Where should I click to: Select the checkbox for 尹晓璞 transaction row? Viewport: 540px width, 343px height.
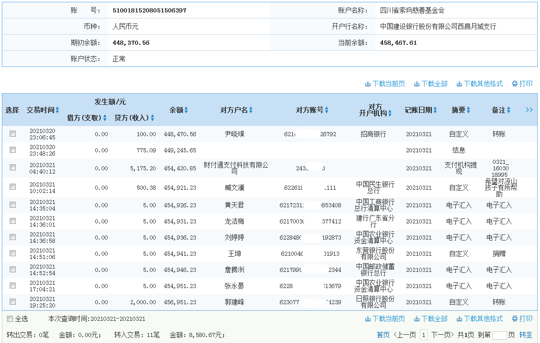[12, 133]
